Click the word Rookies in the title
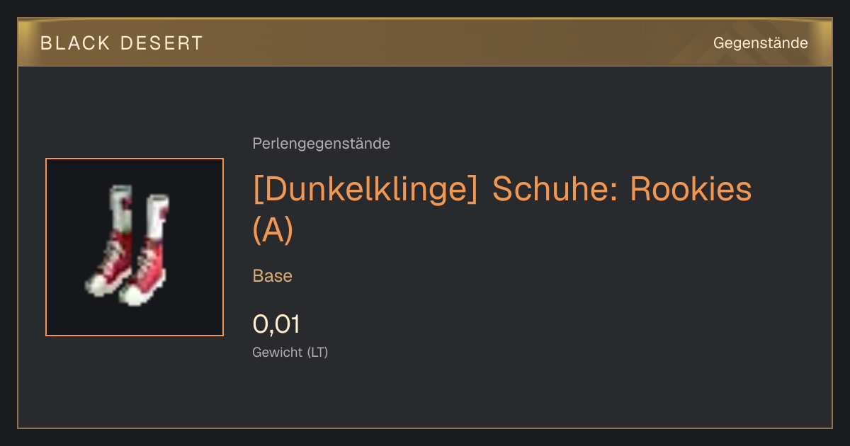Screen dimensions: 850x446 click(x=691, y=189)
